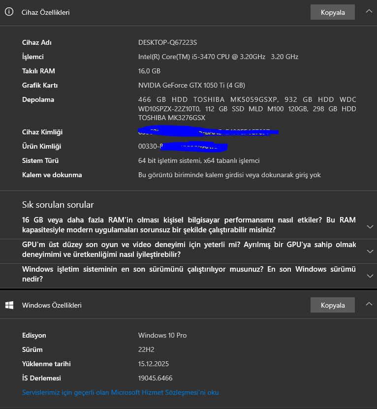Click the Windows Özellikleri section title
The height and width of the screenshot is (409, 377).
[x=52, y=305]
